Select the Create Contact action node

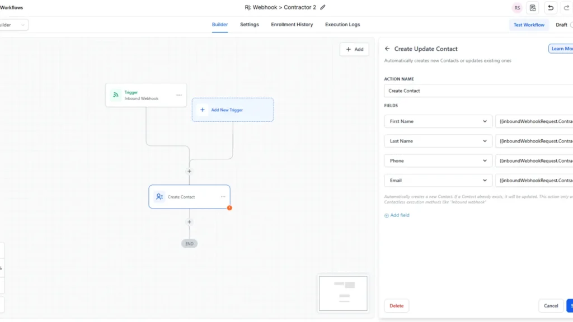(189, 197)
